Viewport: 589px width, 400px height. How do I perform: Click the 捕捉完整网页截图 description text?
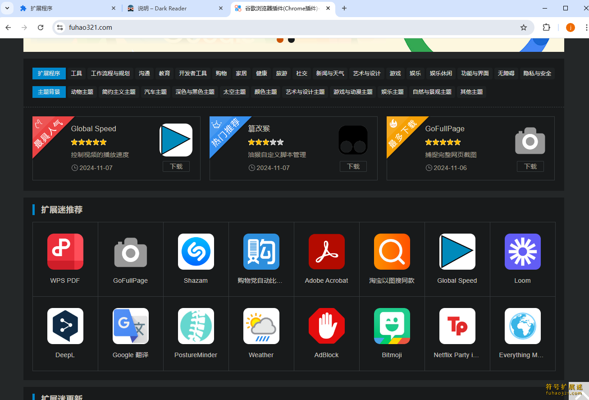[x=451, y=155]
